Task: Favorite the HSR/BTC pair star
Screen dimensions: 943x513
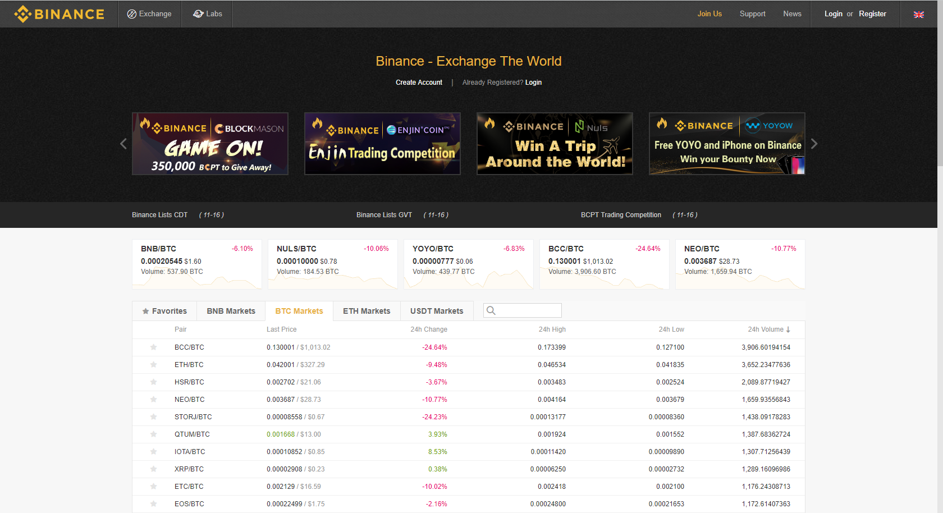Action: click(153, 382)
